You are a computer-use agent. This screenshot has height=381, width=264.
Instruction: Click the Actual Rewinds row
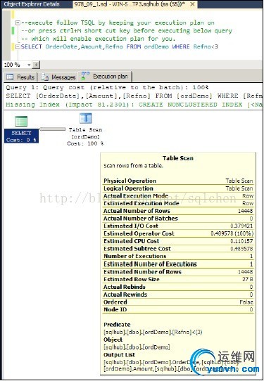coord(178,295)
